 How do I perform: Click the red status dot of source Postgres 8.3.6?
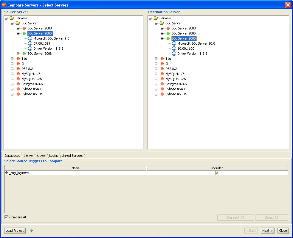point(18,84)
